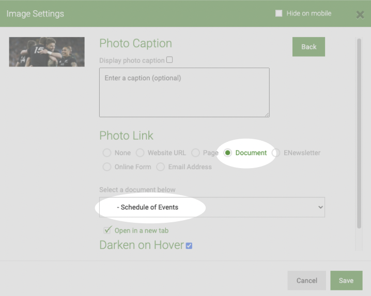Choose the ENewsletter link option
This screenshot has width=371, height=296.
pos(276,153)
